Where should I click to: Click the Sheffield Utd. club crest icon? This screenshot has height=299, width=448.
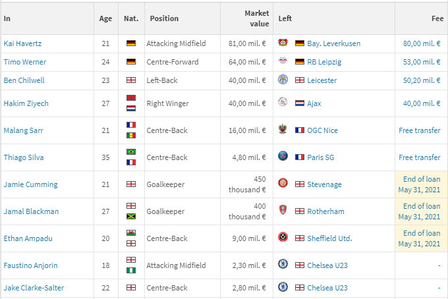(283, 238)
